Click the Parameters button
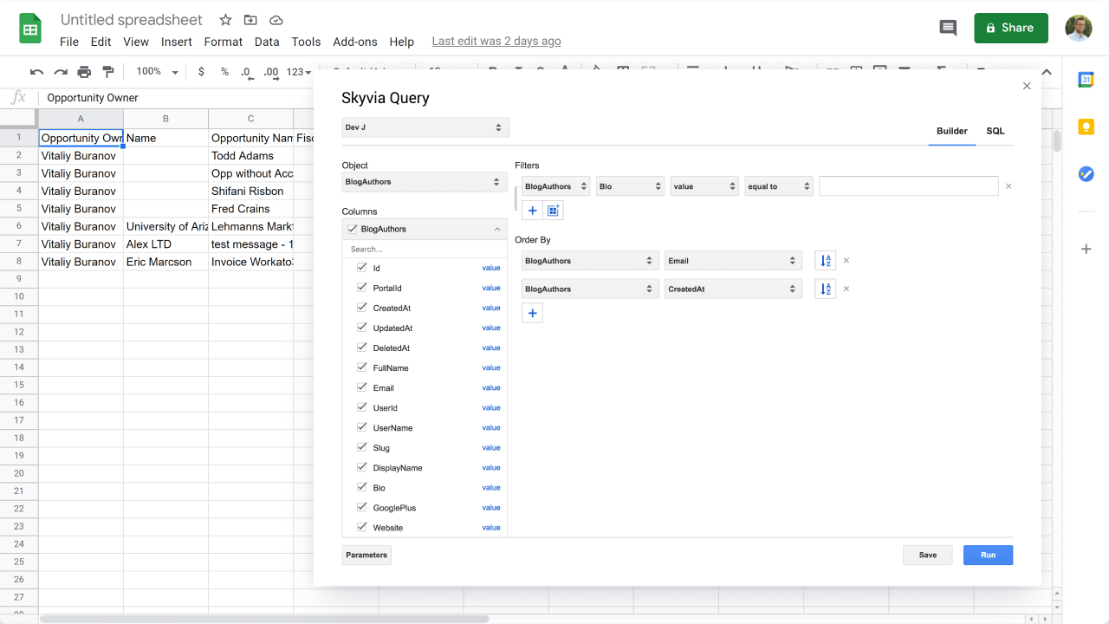This screenshot has height=624, width=1109. tap(366, 555)
